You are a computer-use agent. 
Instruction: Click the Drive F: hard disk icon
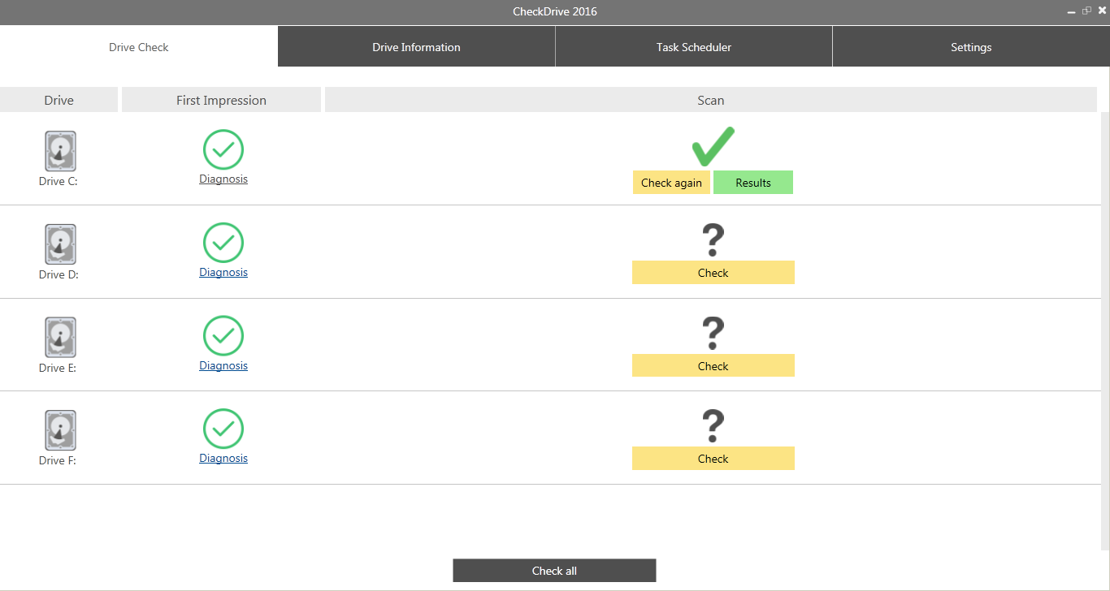[60, 430]
